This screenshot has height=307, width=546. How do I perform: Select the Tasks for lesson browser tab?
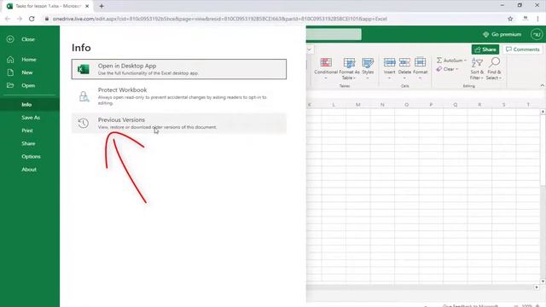point(48,6)
